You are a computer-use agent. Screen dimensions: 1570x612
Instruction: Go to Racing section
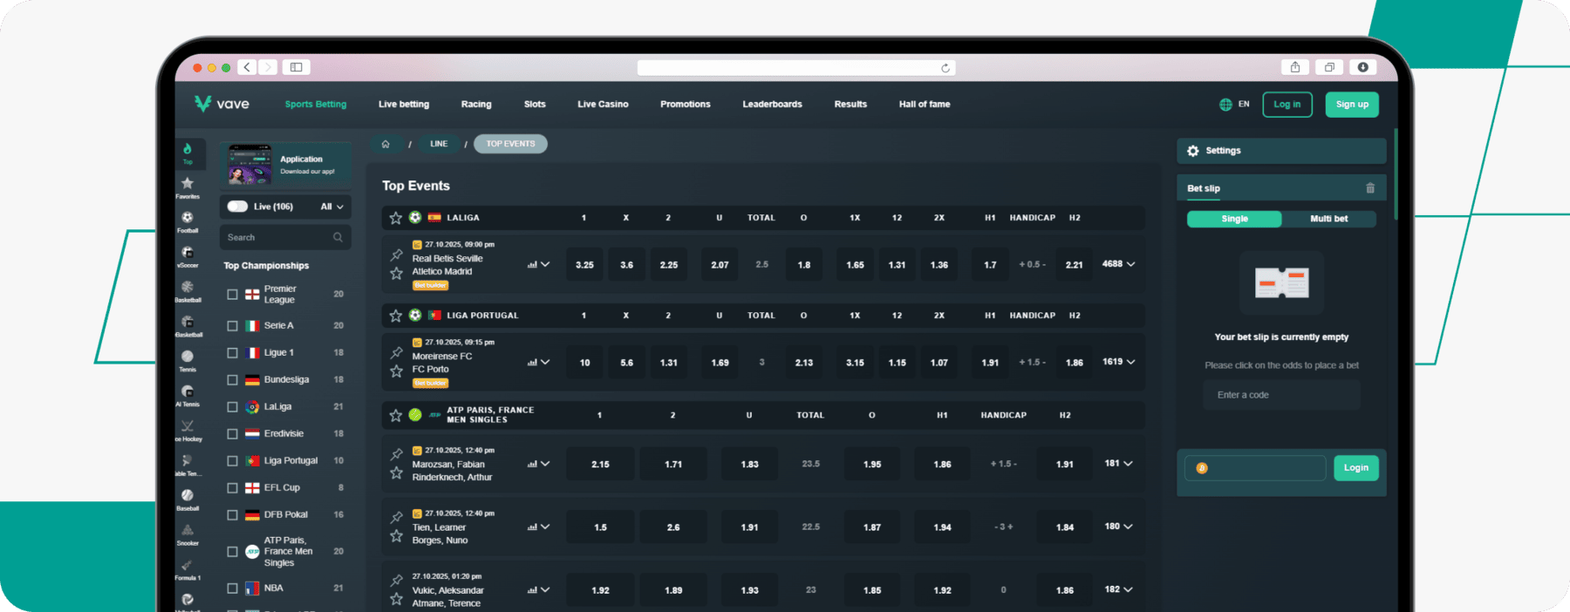[476, 105]
